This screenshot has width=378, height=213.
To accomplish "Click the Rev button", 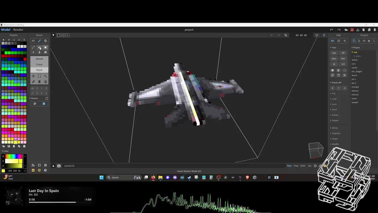I will point(343,59).
